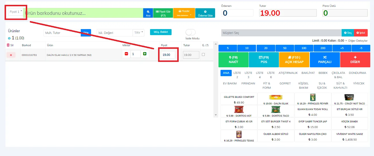Open the SU & İÇECEK category tab
The height and width of the screenshot is (156, 374).
coord(322,86)
